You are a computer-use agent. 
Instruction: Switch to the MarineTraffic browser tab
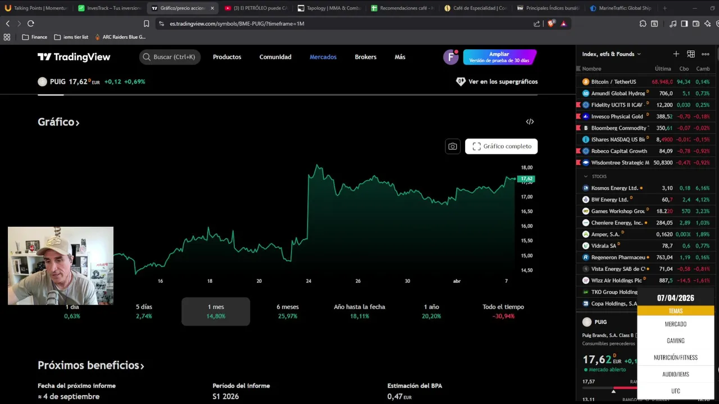pos(620,8)
